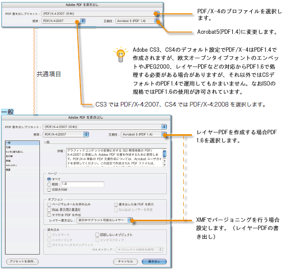Open the lower dialog's PDF 書き出しプリセット dropdown

105,127
